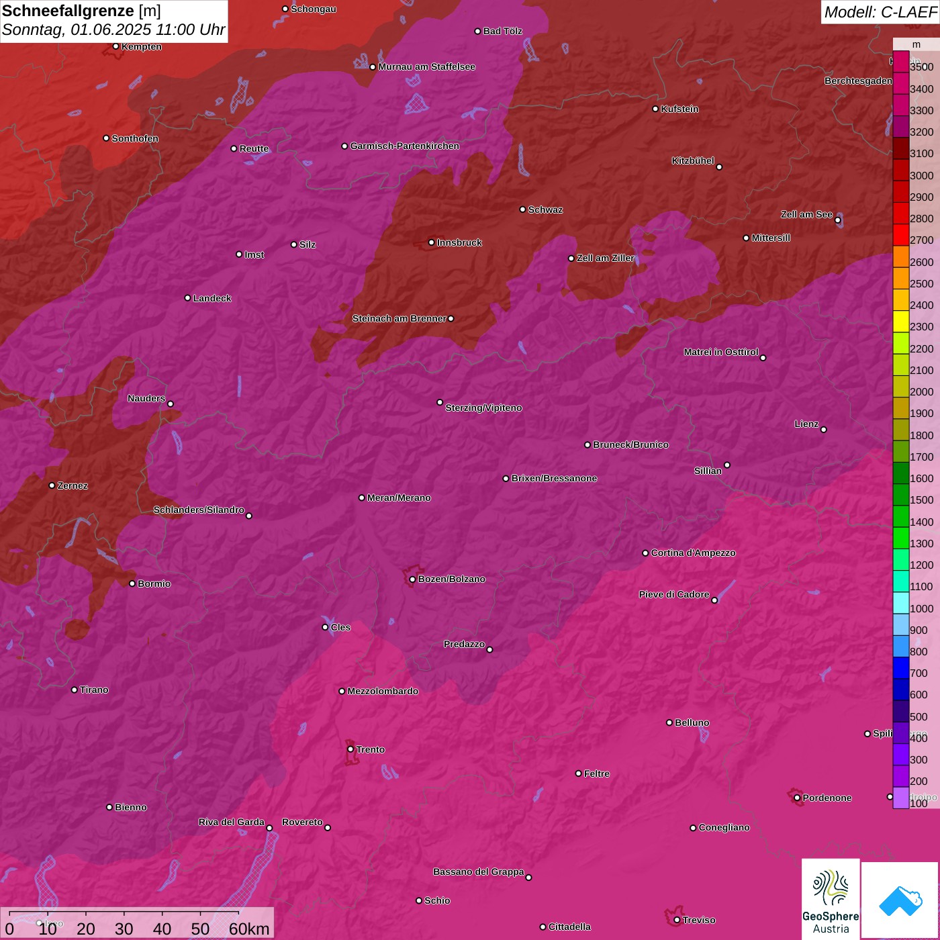940x940 pixels.
Task: Click the 'Imst' label
Action: click(x=254, y=254)
